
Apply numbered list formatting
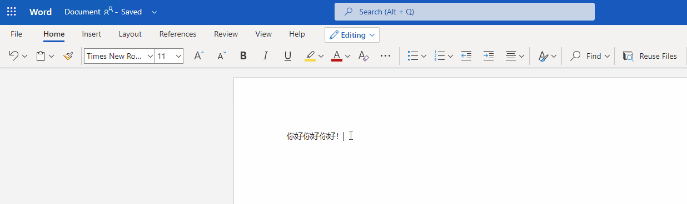point(440,56)
